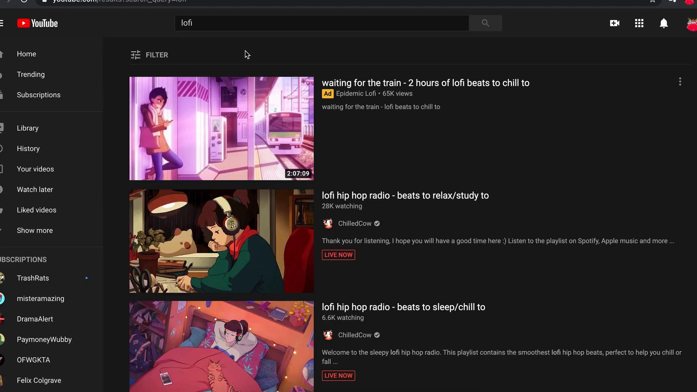Toggle the hamburger guide menu

(2, 23)
